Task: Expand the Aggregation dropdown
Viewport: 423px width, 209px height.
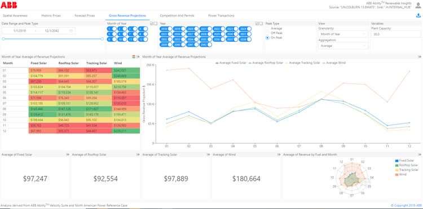Action: click(x=343, y=46)
